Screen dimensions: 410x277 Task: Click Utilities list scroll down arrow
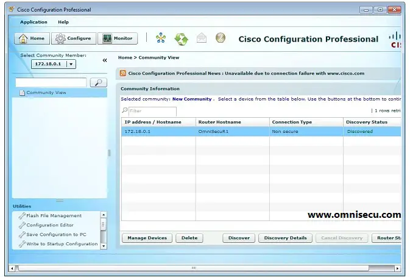click(x=104, y=246)
